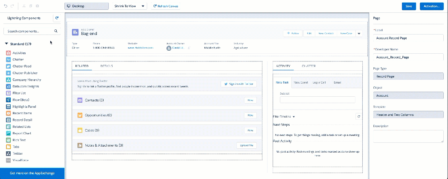Click the Contacts related list icon
Viewport: 448px width, 179px height.
coord(80,100)
